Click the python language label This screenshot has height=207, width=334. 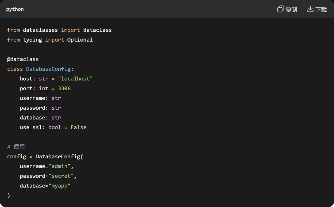click(x=15, y=9)
